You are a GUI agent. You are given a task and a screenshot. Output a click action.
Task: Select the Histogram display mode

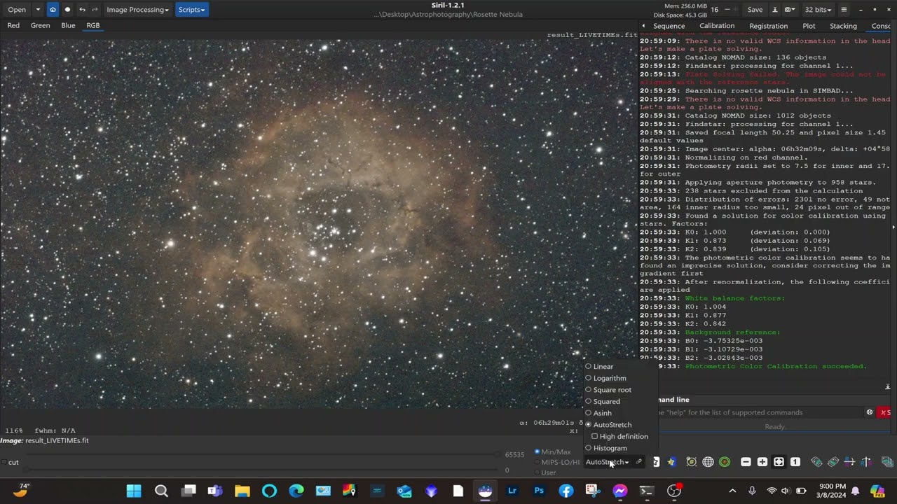click(x=606, y=448)
